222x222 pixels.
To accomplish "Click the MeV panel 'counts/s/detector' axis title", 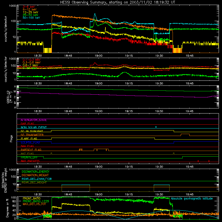I will point(6,69).
